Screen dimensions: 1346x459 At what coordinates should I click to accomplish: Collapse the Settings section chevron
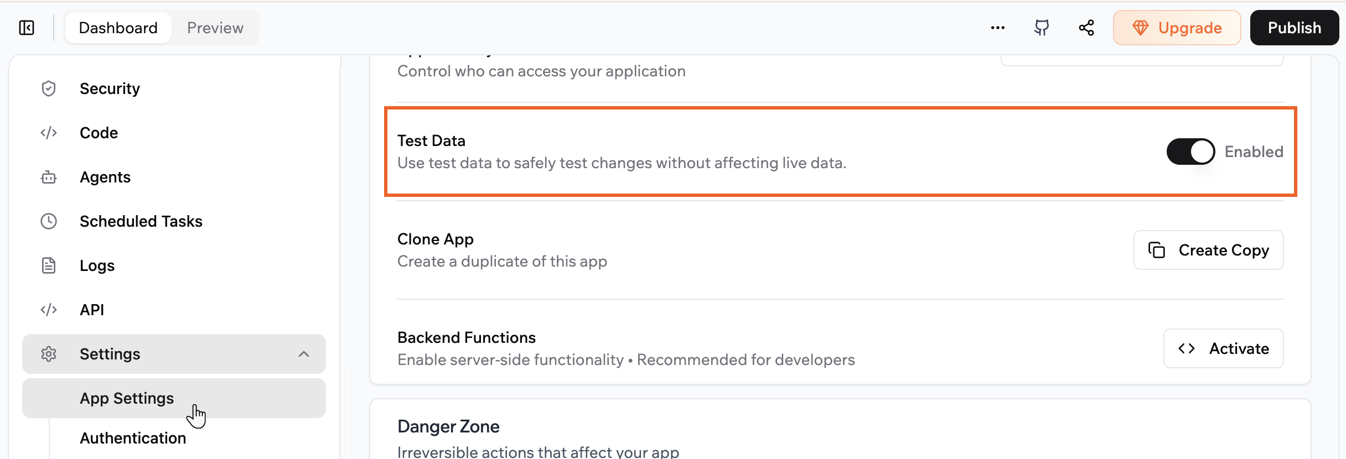click(x=303, y=354)
